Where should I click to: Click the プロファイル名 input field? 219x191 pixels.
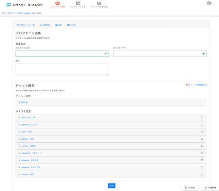62,54
